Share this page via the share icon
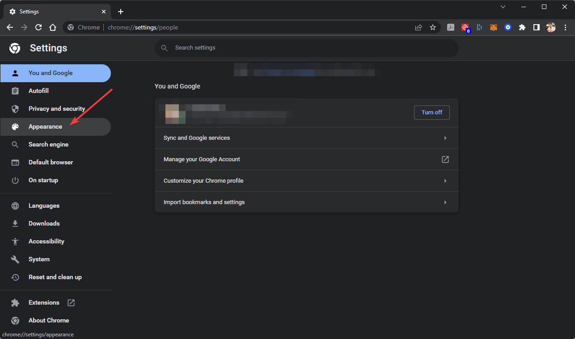The height and width of the screenshot is (339, 575). point(419,27)
